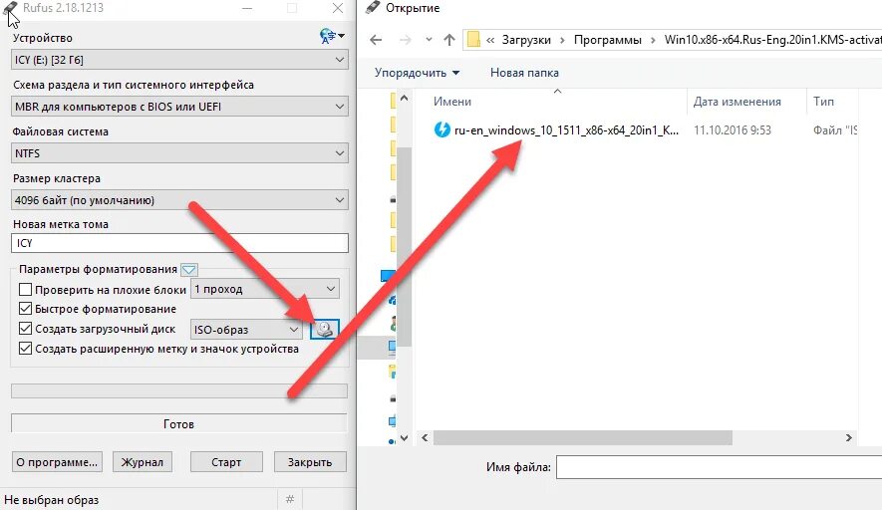Image resolution: width=882 pixels, height=510 pixels.
Task: Collapse the format options blue arrow toggle
Action: coord(189,270)
